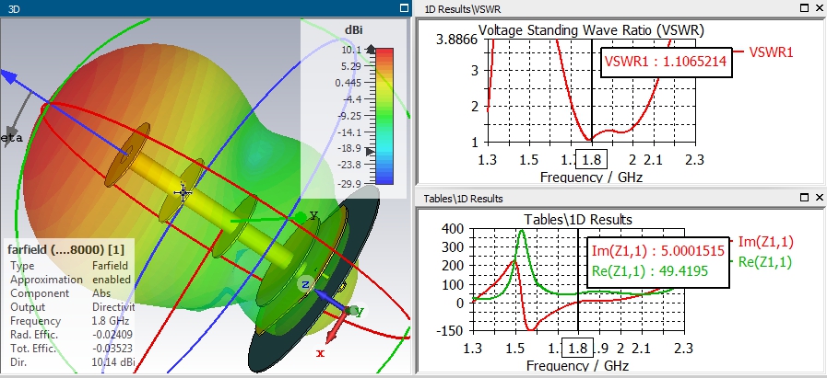This screenshot has height=378, width=827.
Task: Click the green y label near antenna middle
Action: coord(313,215)
